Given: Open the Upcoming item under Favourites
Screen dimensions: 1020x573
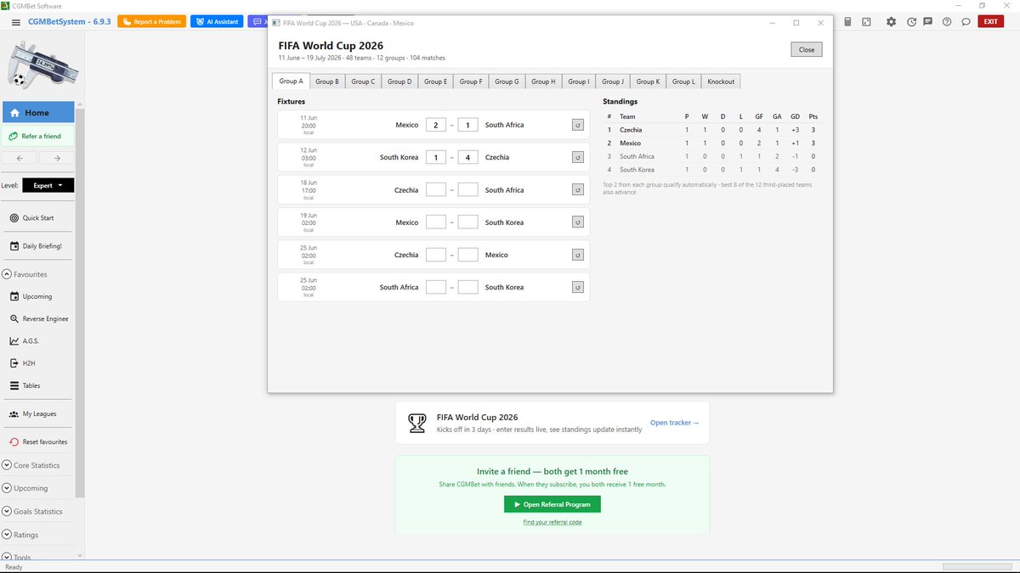Looking at the screenshot, I should click(37, 296).
